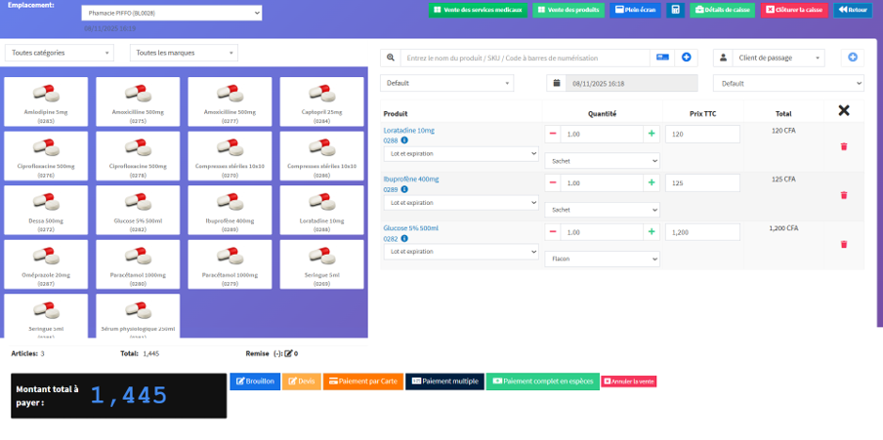Click the customer person icon

[723, 58]
